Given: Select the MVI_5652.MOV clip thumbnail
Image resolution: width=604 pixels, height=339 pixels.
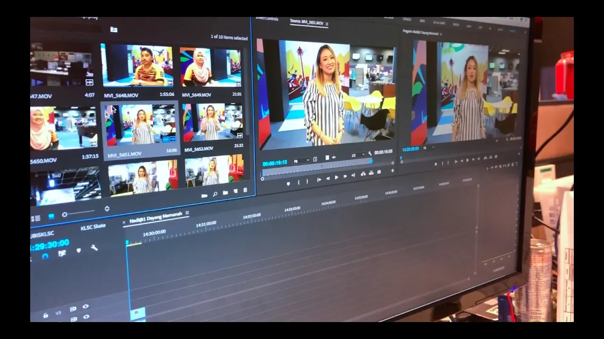Looking at the screenshot, I should coord(213,122).
